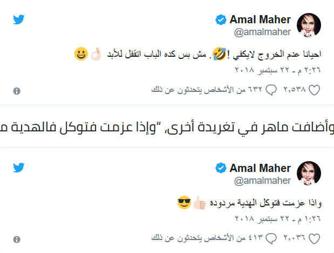Open the Amal Maher name link in the first tweet
This screenshot has height=253, width=334.
point(260,20)
